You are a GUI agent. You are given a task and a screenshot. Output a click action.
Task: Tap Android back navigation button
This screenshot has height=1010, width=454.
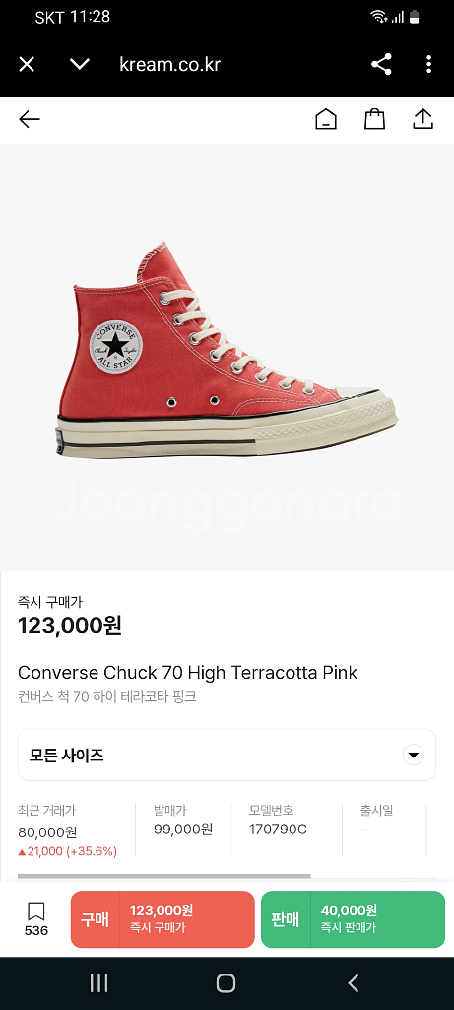pos(353,983)
